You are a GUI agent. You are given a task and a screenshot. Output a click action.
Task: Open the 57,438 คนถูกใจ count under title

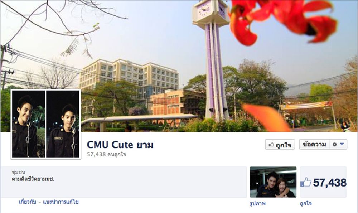tap(106, 154)
